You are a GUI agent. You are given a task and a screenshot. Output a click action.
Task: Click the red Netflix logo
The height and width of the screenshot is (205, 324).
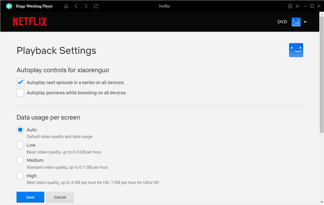pos(30,22)
